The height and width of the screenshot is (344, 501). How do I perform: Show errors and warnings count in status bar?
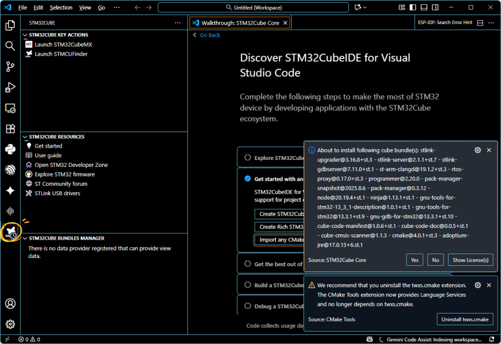(29, 339)
